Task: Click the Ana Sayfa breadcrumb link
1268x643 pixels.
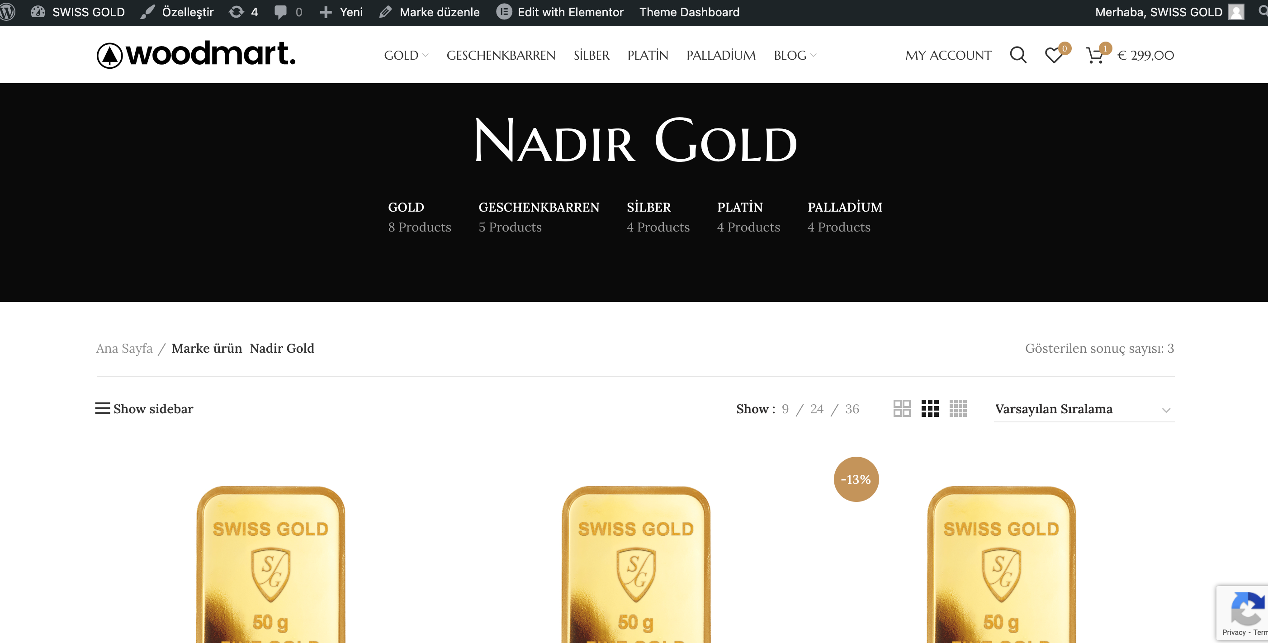Action: [124, 349]
